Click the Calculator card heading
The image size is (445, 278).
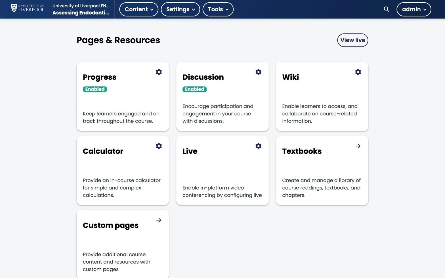(103, 151)
